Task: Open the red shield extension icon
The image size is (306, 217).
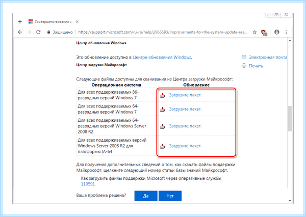Action: 264,33
